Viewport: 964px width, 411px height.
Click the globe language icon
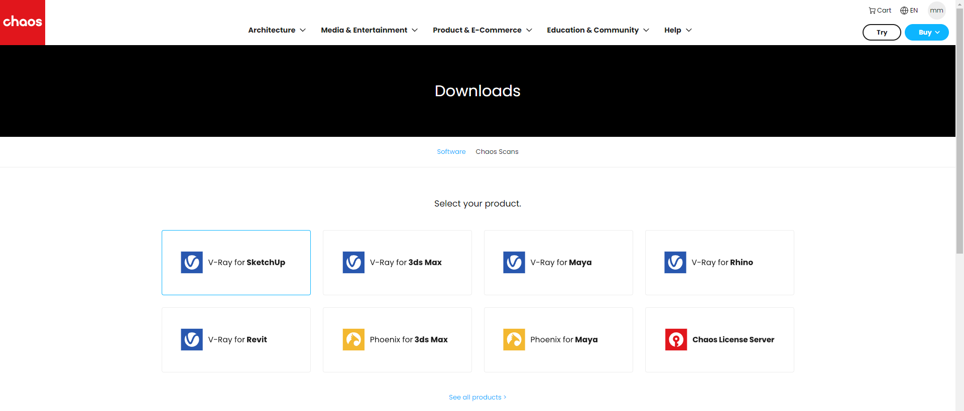904,11
